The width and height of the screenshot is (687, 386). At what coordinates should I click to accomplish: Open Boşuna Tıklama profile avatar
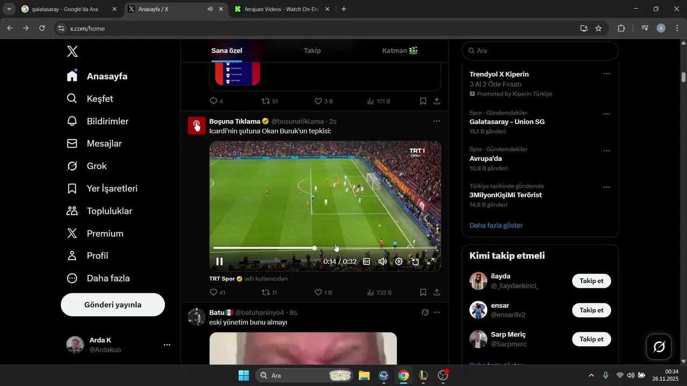pos(196,125)
